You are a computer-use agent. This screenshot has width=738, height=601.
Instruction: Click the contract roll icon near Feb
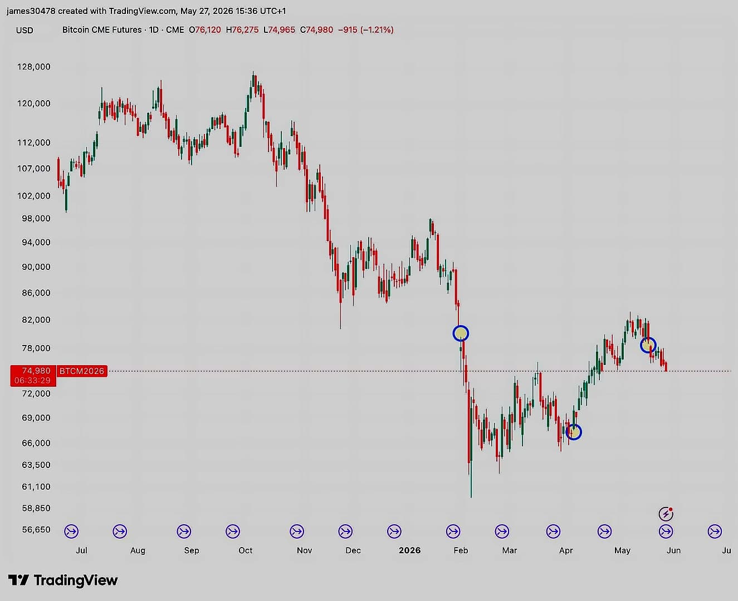[453, 531]
